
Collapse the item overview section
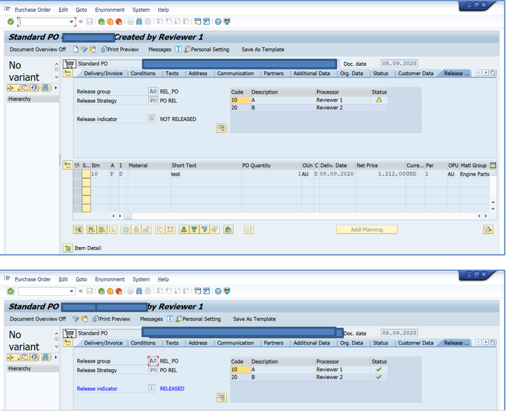68,165
